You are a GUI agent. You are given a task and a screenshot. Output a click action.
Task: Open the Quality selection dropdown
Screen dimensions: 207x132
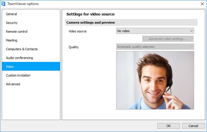155,47
